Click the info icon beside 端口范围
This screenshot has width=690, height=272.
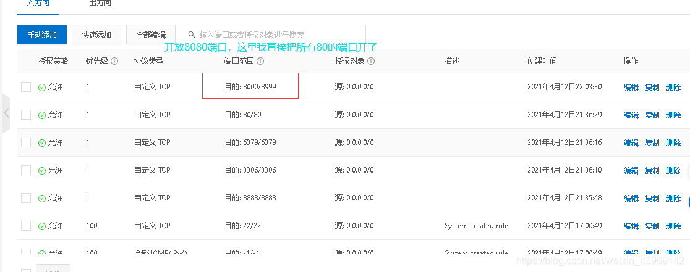(x=260, y=61)
